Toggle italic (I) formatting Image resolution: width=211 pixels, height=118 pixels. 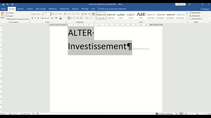click(x=35, y=18)
